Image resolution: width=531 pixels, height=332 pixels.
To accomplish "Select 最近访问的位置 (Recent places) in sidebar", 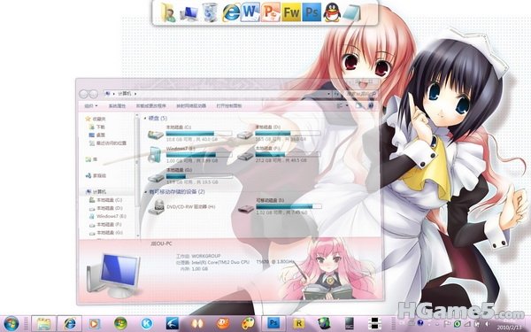I will click(x=108, y=143).
